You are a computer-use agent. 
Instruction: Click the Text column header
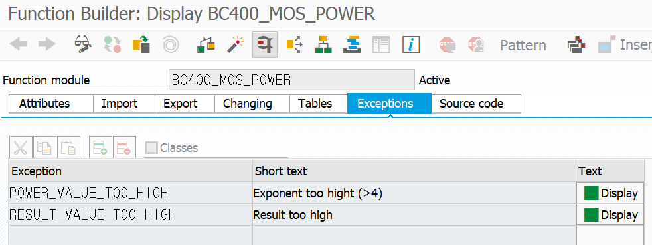tap(610, 171)
